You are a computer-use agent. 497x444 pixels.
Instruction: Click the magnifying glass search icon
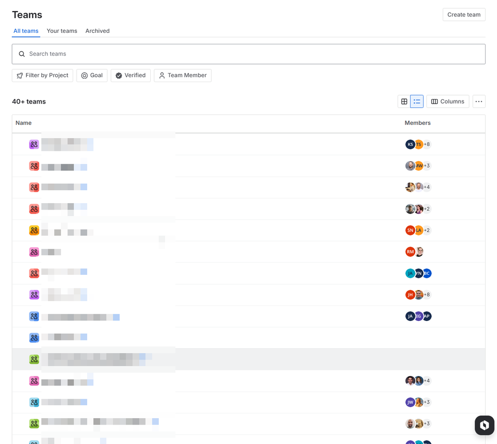21,54
